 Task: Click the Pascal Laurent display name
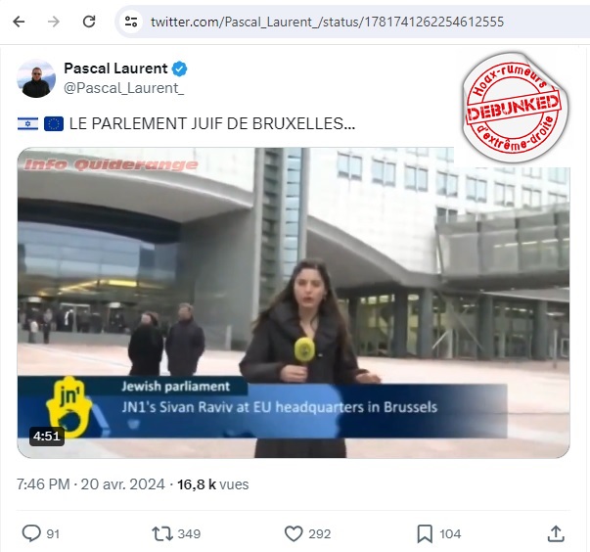tap(115, 69)
